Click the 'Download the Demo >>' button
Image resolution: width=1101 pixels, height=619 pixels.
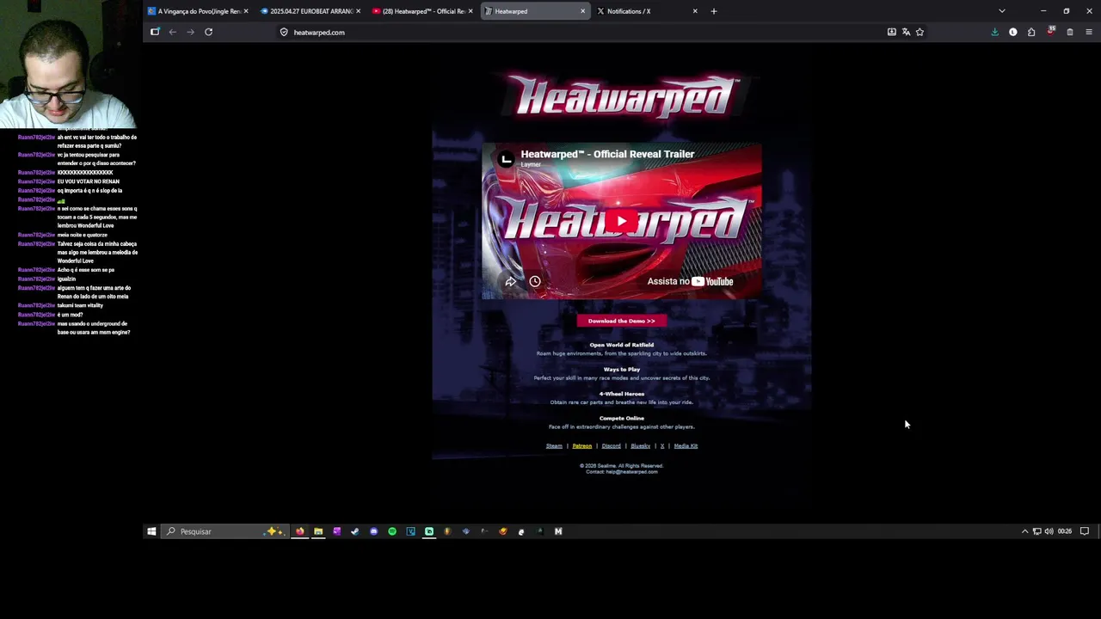click(x=621, y=321)
